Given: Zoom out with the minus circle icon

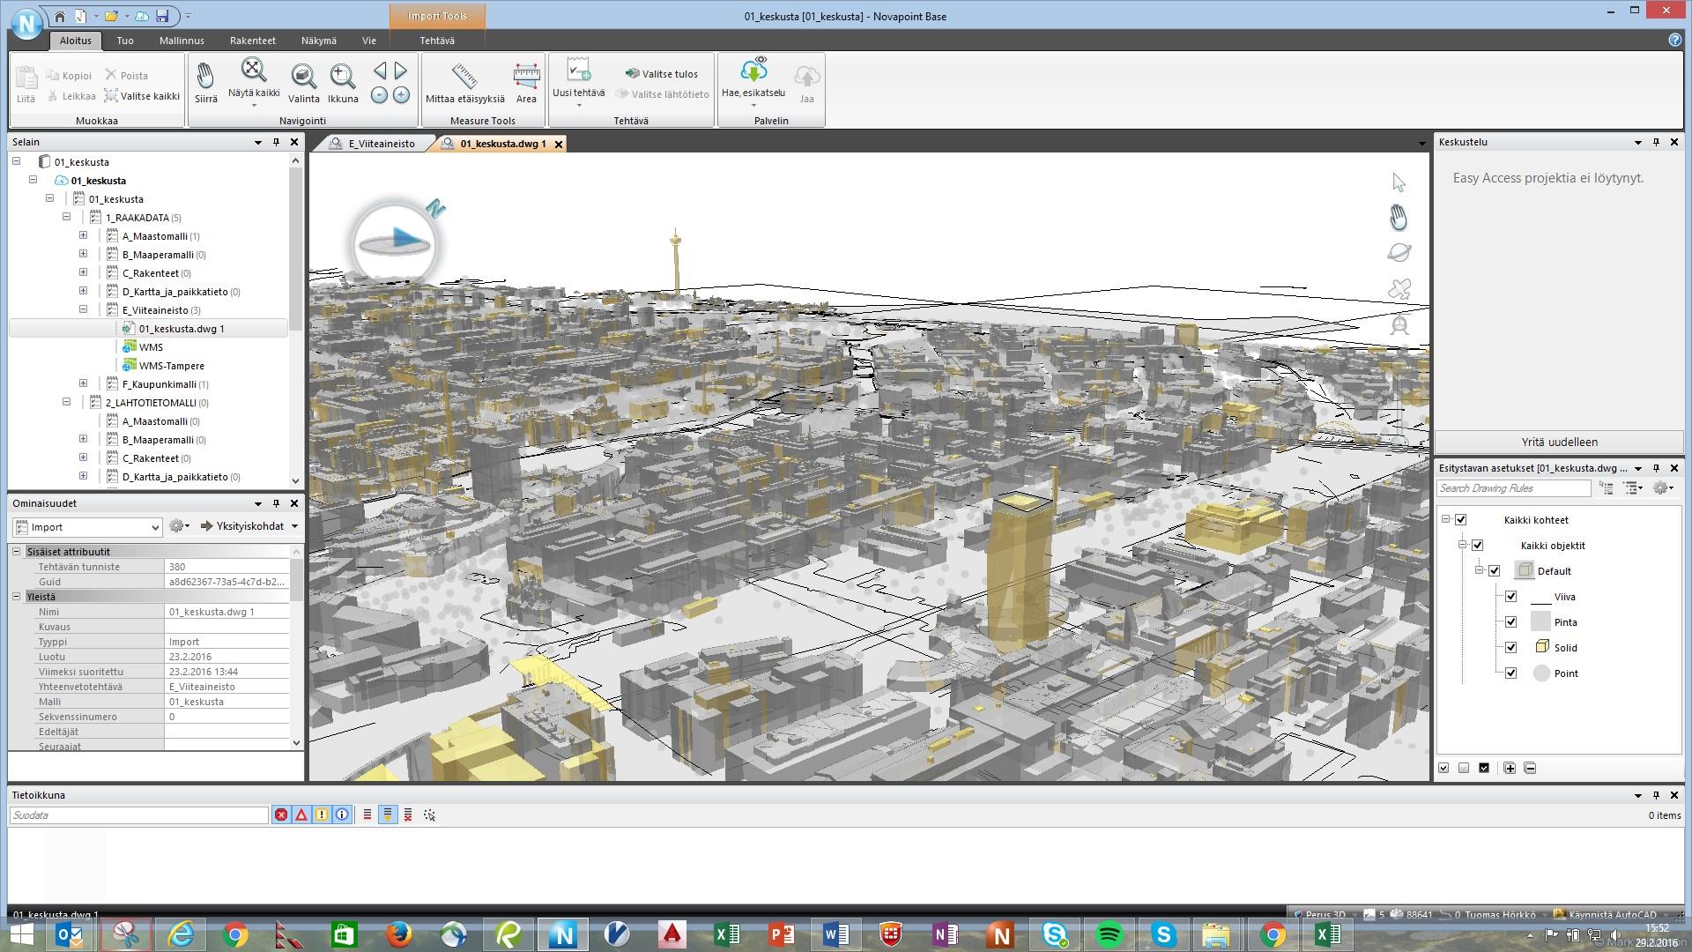Looking at the screenshot, I should tap(379, 95).
